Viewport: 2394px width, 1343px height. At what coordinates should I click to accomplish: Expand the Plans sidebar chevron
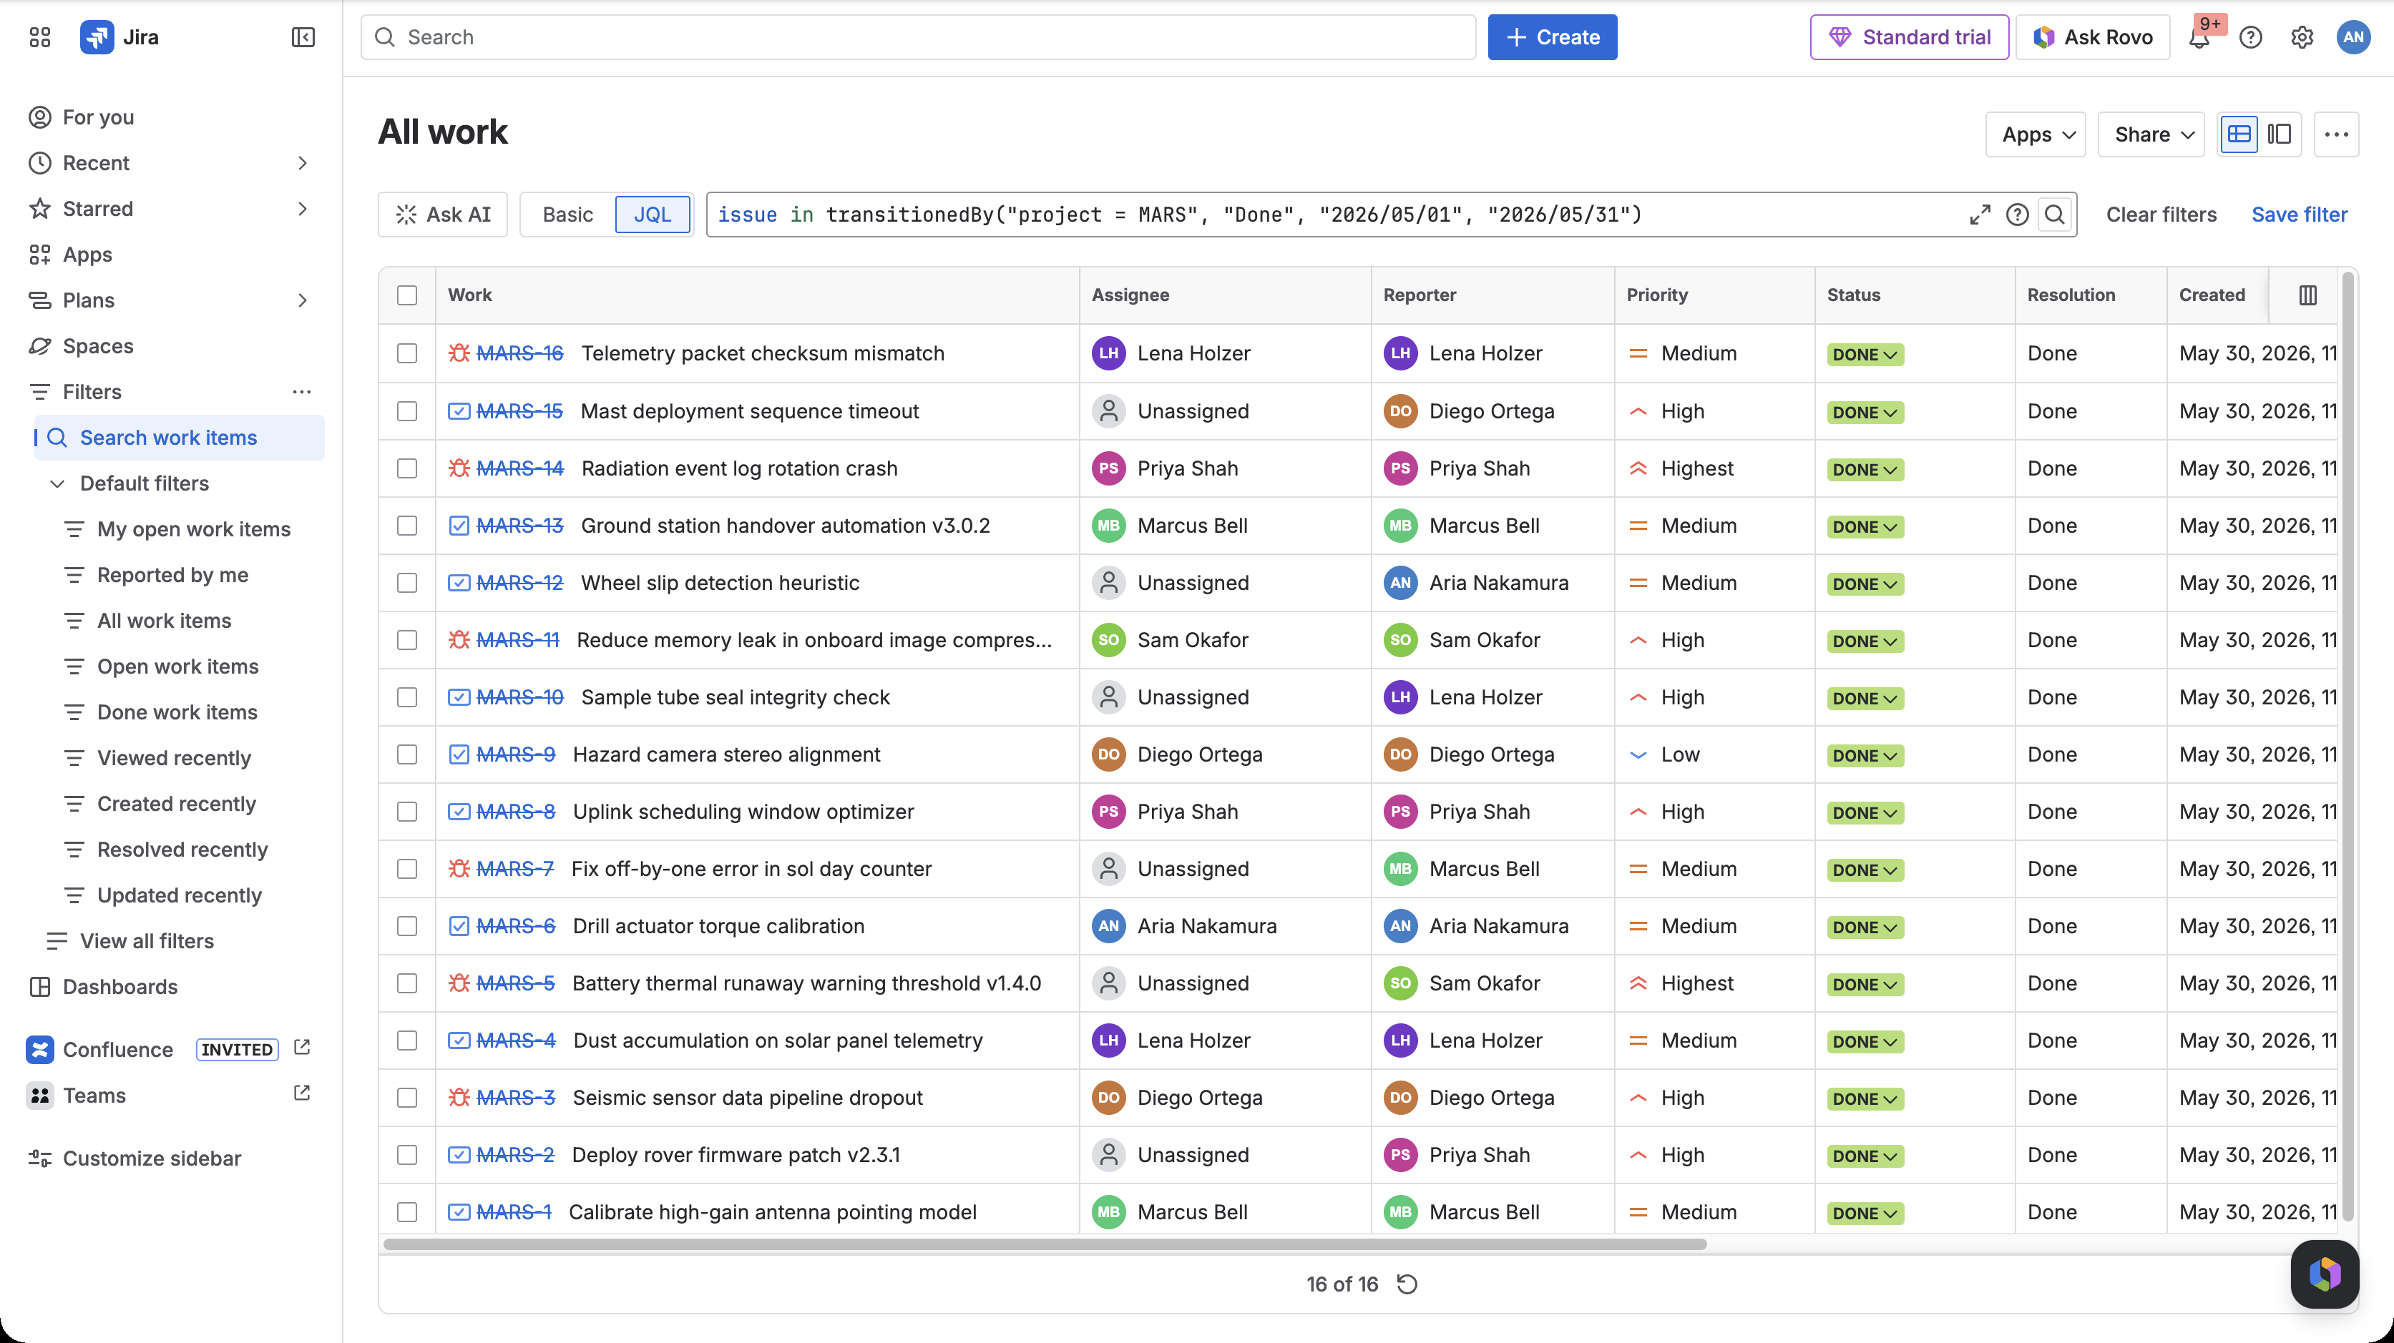[x=302, y=300]
